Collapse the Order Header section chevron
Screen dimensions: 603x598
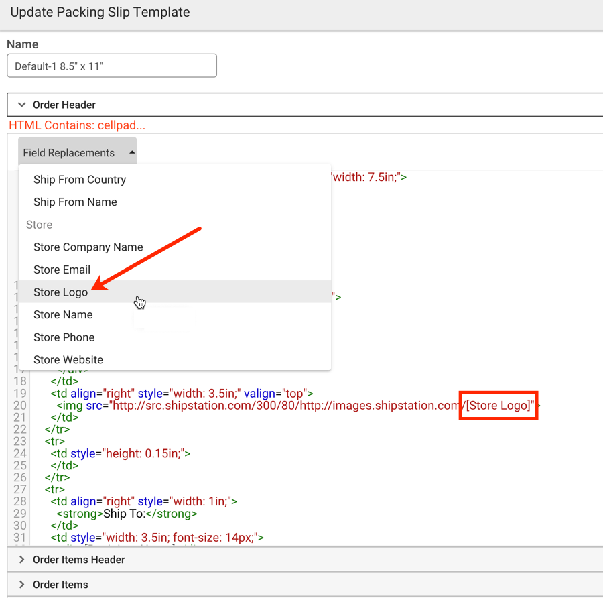(x=22, y=105)
